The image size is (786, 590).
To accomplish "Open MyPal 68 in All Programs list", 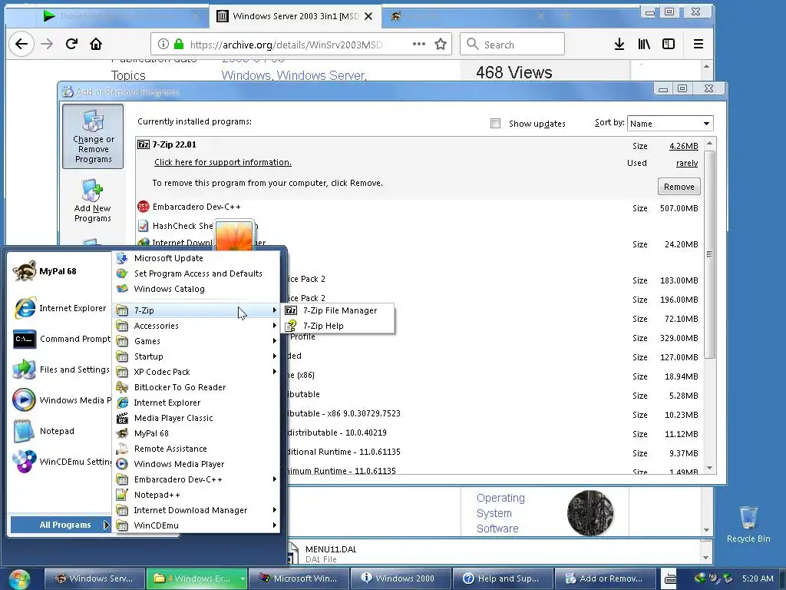I will point(196,433).
